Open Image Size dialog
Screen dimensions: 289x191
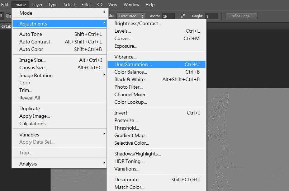(x=60, y=60)
